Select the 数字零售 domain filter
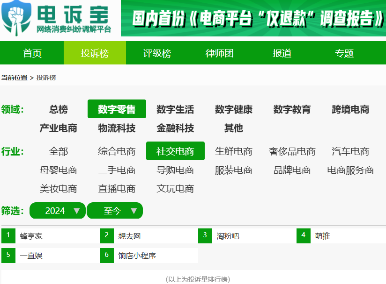The width and height of the screenshot is (386, 284). coord(117,109)
